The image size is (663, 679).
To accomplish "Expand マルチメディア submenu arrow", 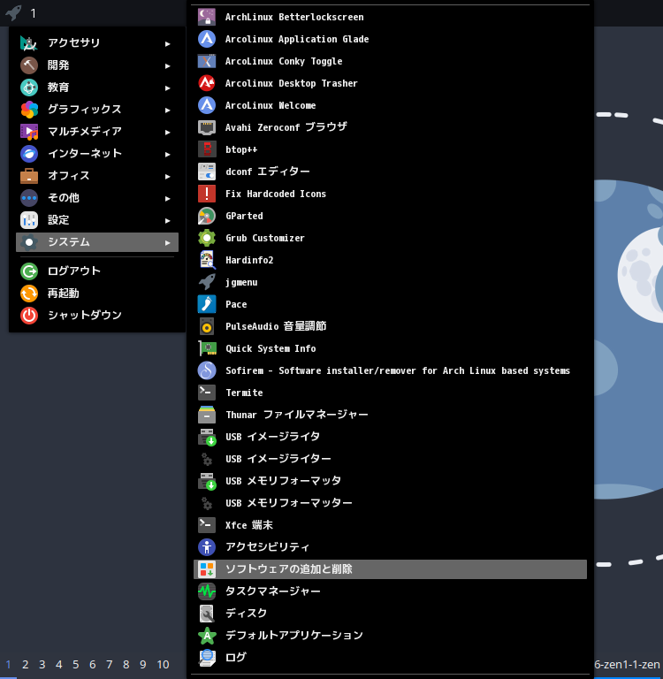I will click(168, 132).
